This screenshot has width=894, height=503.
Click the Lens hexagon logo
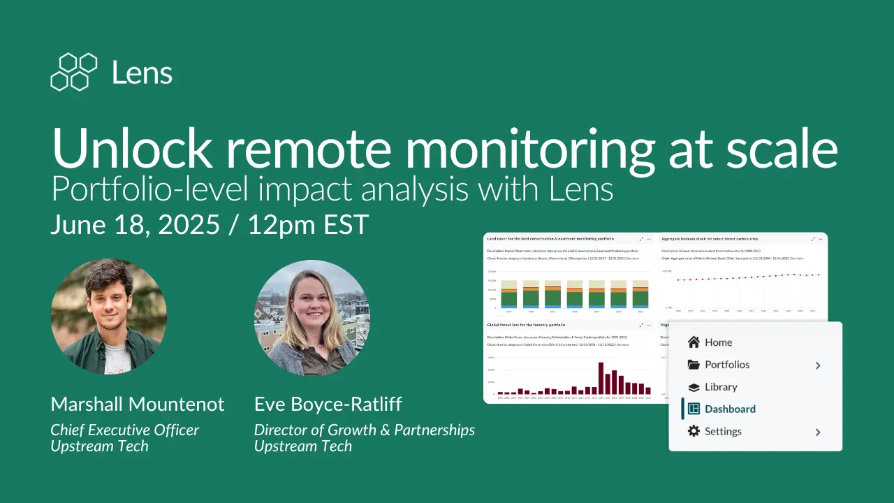[73, 71]
